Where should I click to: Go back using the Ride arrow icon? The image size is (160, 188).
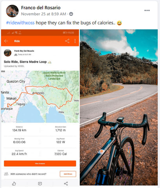(x=6, y=41)
